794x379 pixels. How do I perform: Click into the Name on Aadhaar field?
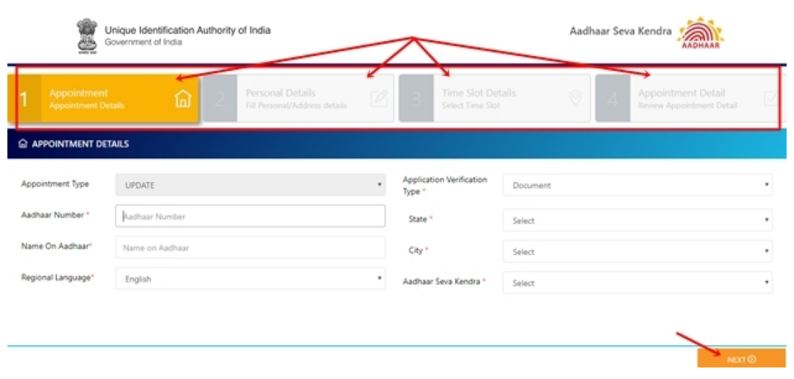click(x=250, y=247)
